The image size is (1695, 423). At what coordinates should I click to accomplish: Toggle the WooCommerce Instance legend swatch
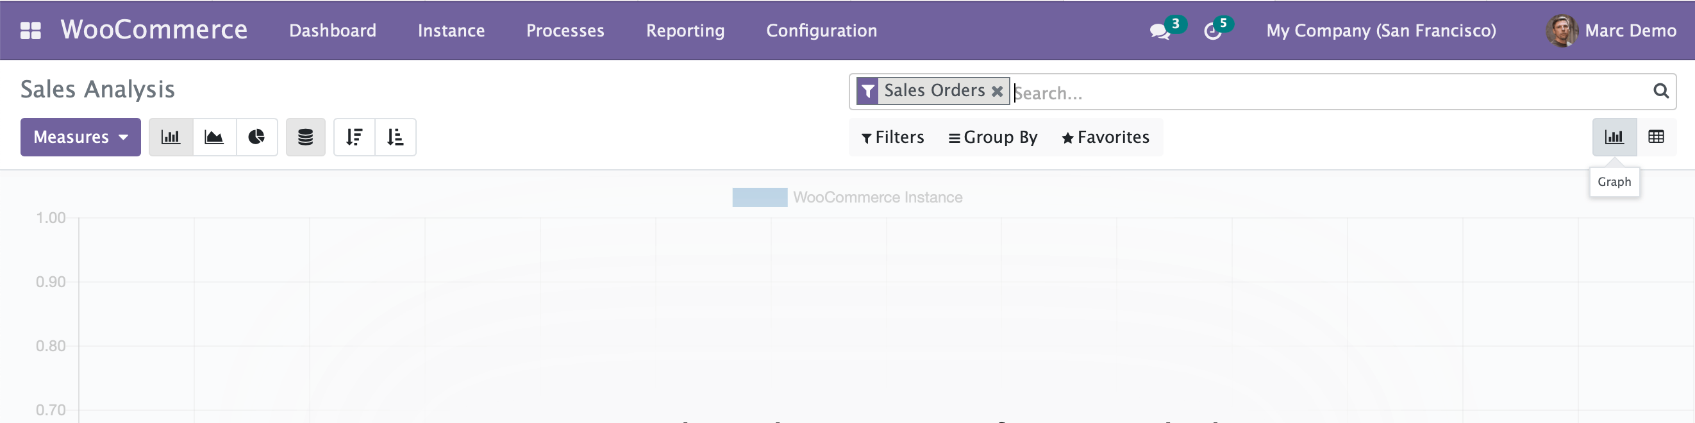tap(759, 197)
